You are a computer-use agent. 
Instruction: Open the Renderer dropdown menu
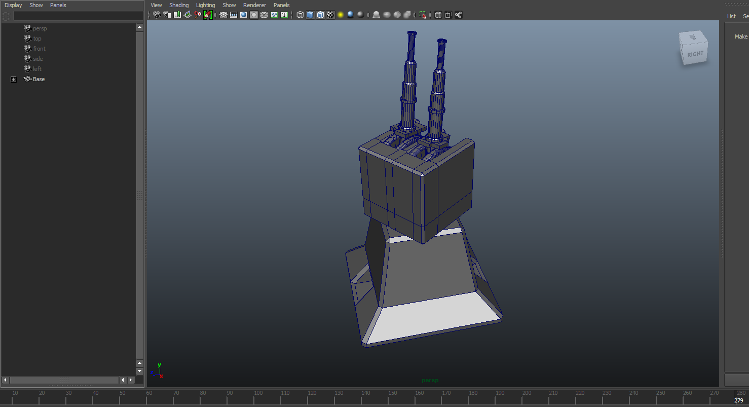tap(254, 5)
